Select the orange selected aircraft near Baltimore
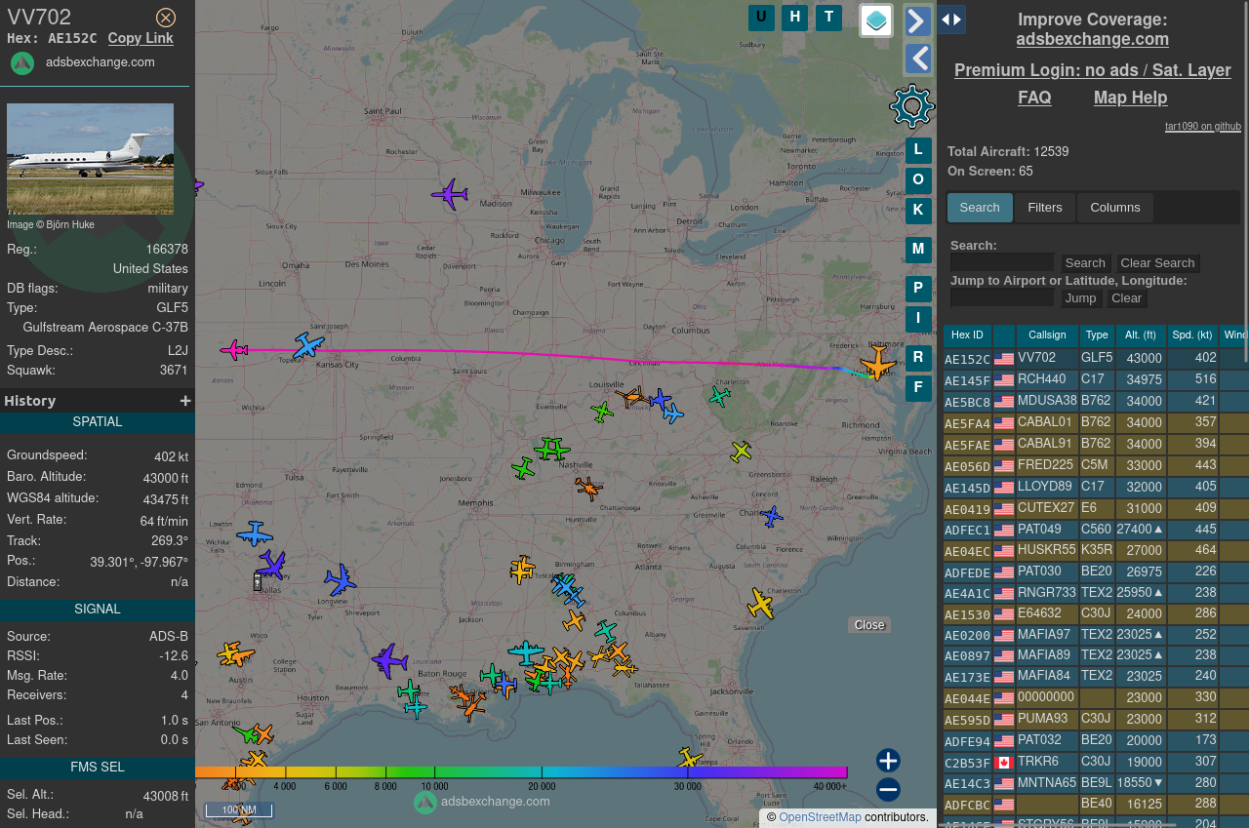1249x828 pixels. 877,364
